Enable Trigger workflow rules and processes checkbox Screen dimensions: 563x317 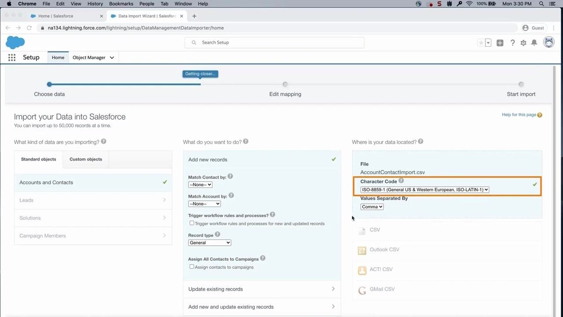pyautogui.click(x=192, y=223)
